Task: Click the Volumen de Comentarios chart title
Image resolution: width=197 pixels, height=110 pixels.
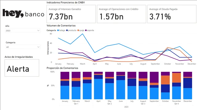Action: (61, 26)
